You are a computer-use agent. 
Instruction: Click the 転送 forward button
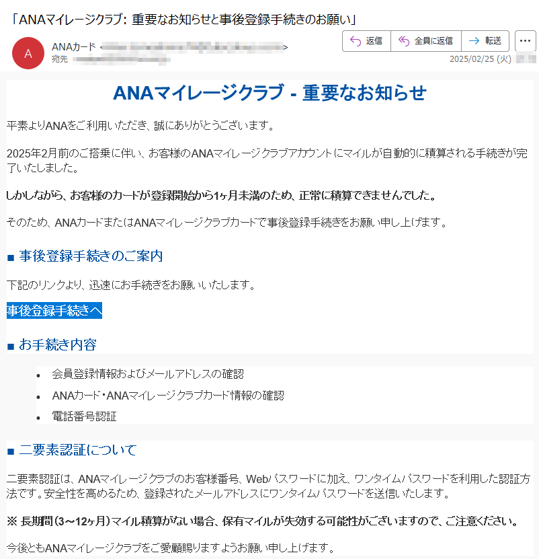(x=485, y=41)
